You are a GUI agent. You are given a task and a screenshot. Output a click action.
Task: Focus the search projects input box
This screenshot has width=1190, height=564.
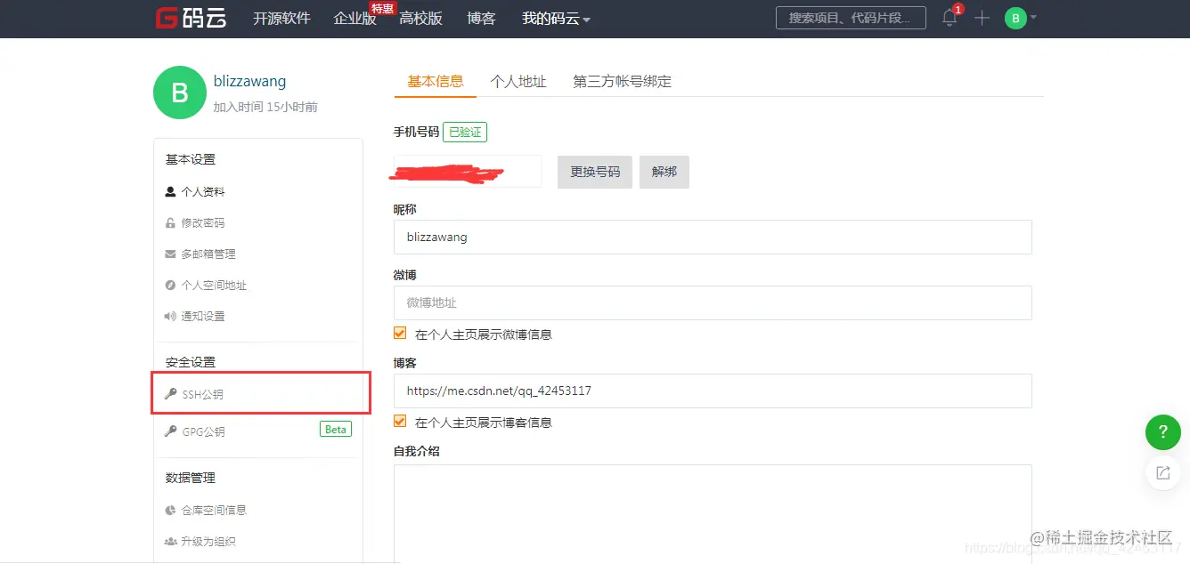click(851, 18)
